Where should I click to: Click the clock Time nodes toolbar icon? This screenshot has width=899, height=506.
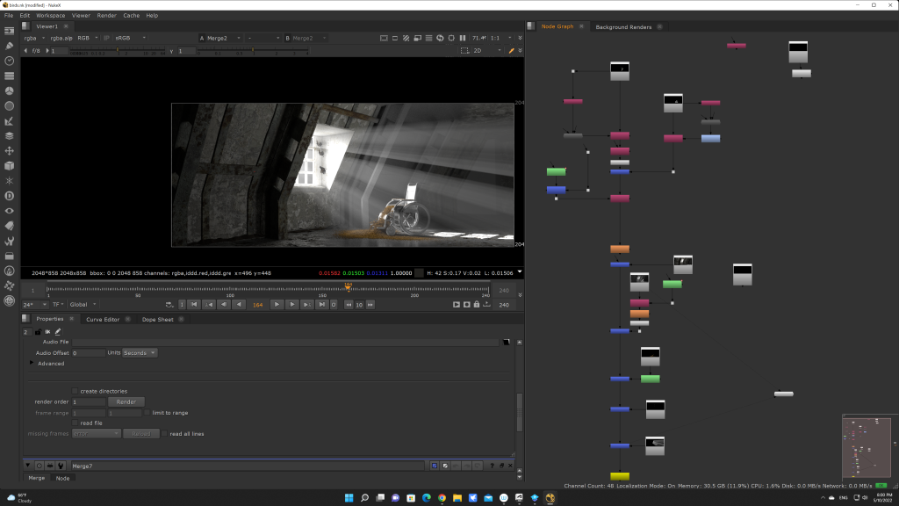point(9,61)
